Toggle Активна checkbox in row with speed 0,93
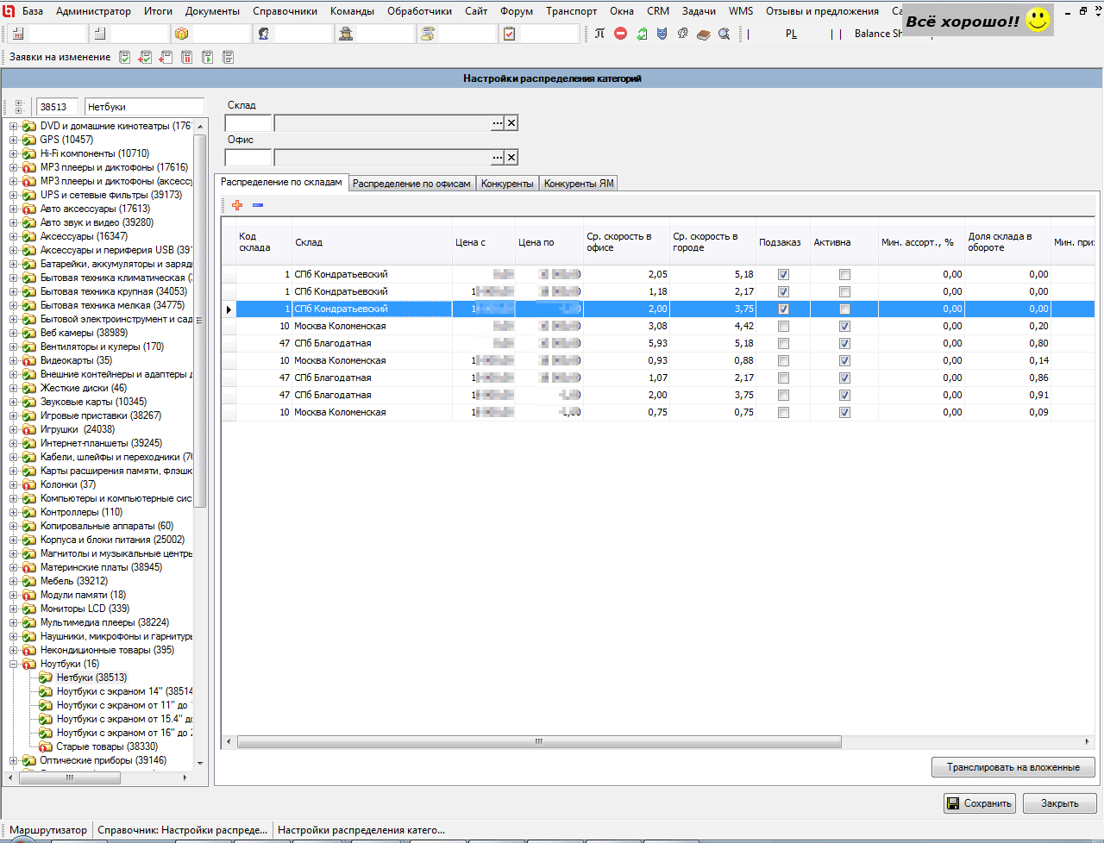This screenshot has height=843, width=1104. [844, 360]
